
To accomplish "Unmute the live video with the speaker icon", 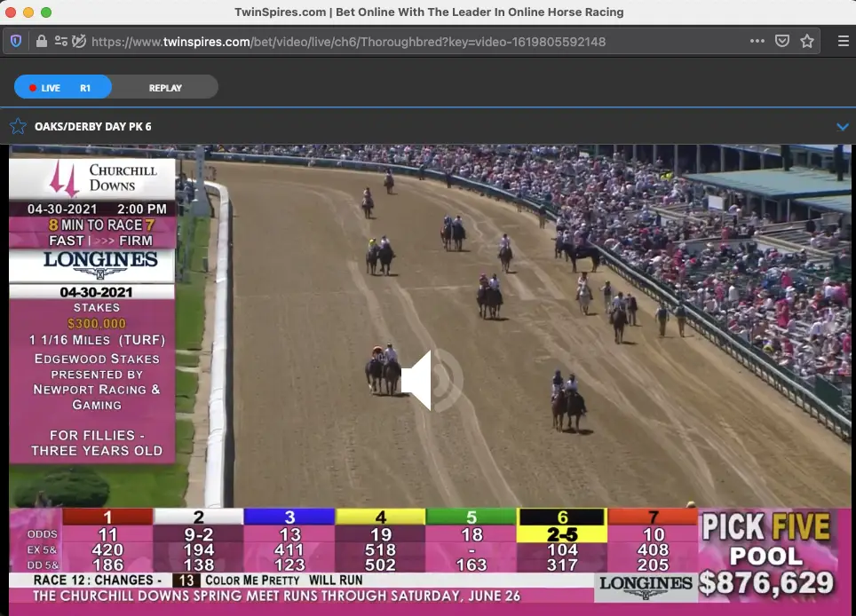I will click(432, 380).
